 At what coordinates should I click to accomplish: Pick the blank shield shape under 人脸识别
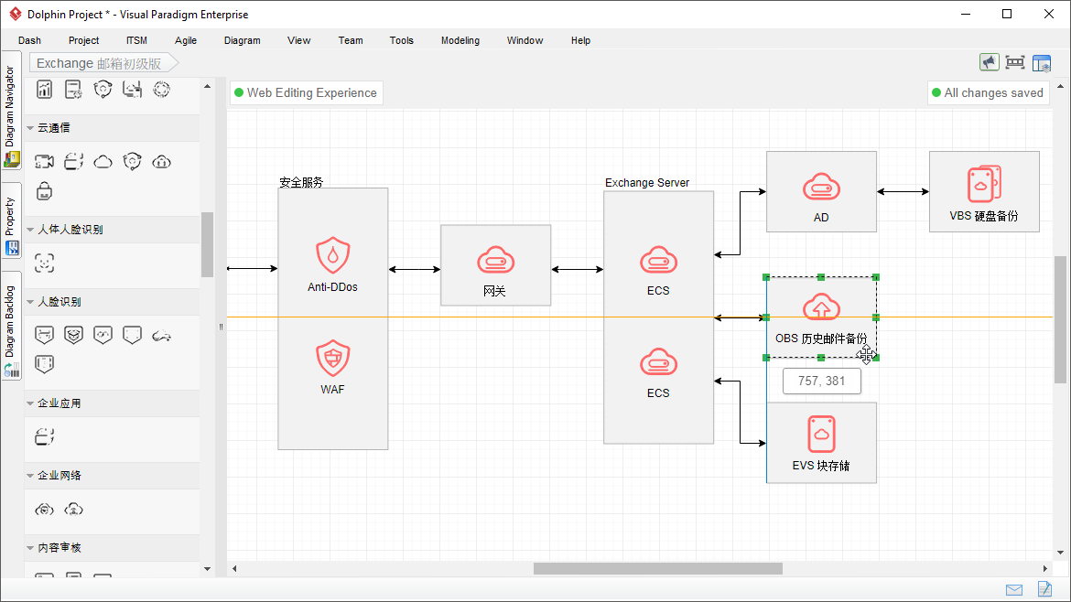click(132, 335)
